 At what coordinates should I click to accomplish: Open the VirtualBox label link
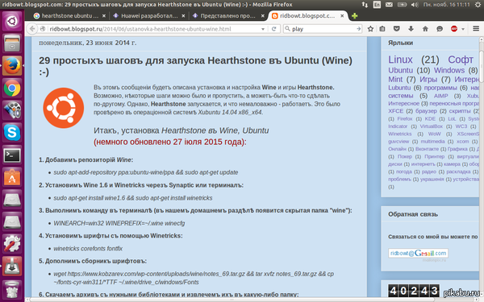(x=432, y=126)
